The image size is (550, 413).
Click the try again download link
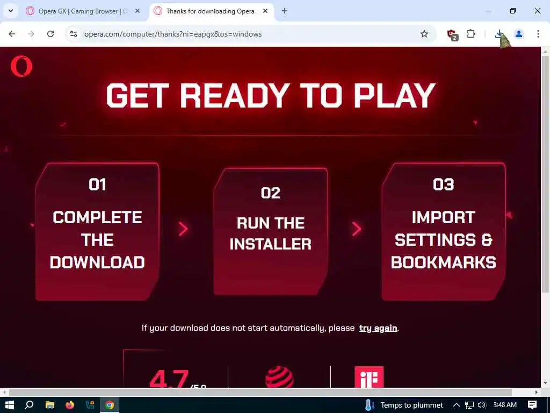(x=378, y=328)
